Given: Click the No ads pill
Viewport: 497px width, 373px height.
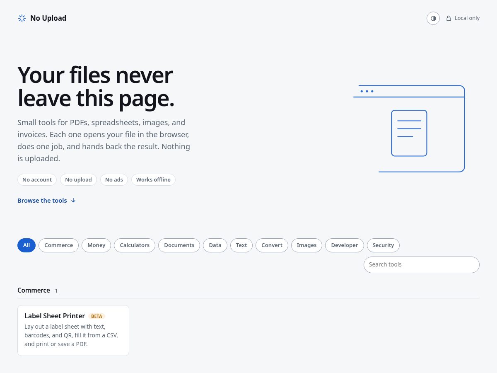Looking at the screenshot, I should [114, 180].
